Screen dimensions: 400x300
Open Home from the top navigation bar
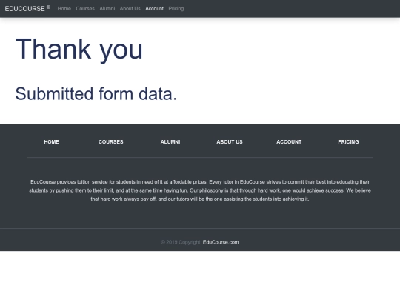pyautogui.click(x=64, y=9)
